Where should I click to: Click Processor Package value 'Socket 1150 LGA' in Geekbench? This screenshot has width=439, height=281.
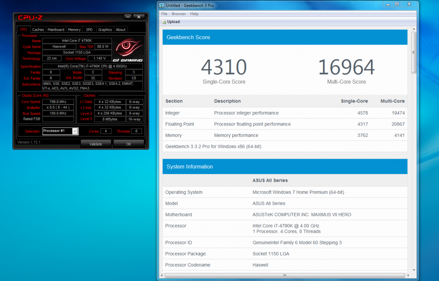(x=270, y=254)
